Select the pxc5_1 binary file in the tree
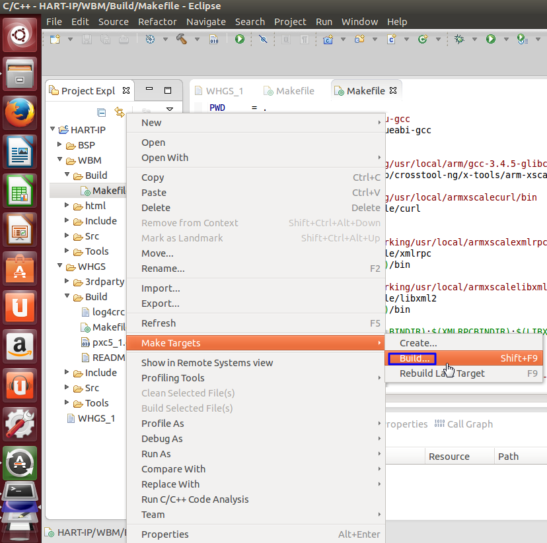 [103, 342]
